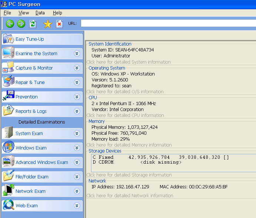Viewport: 256px width, 218px height.
Task: Click the Detailed Examinations heading
Action: (x=42, y=122)
